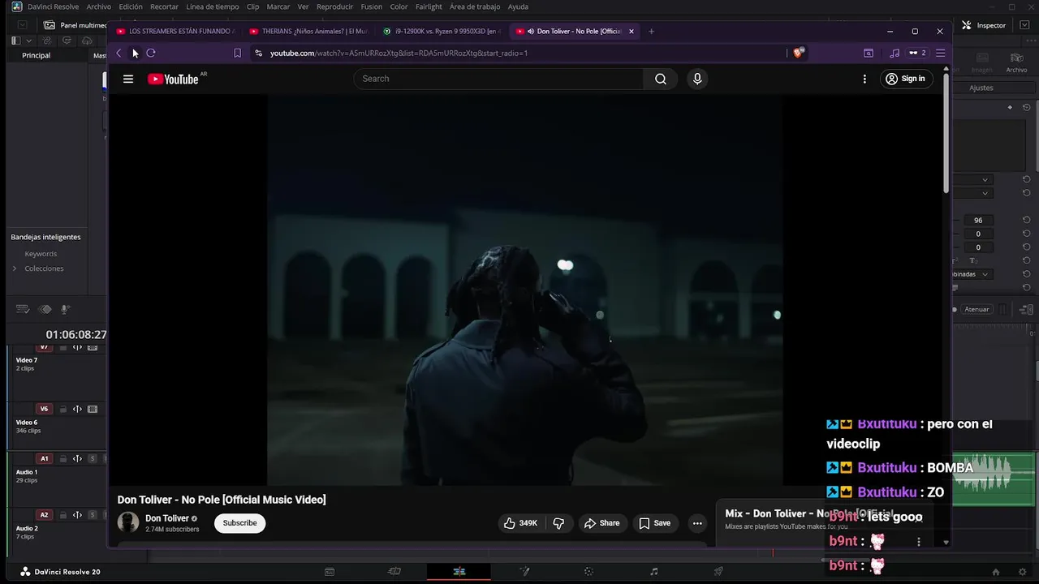Open the Archivo tab in Inspector

pos(1016,62)
